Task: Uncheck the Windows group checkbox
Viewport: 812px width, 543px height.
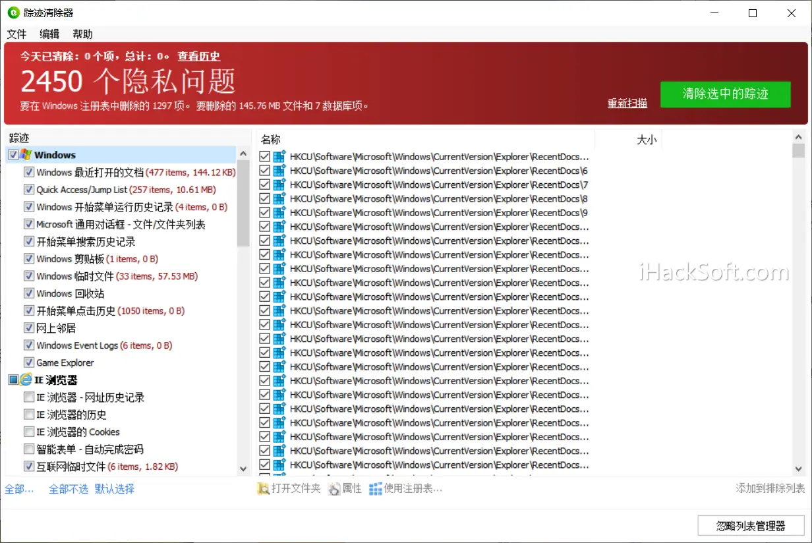Action: pos(13,155)
